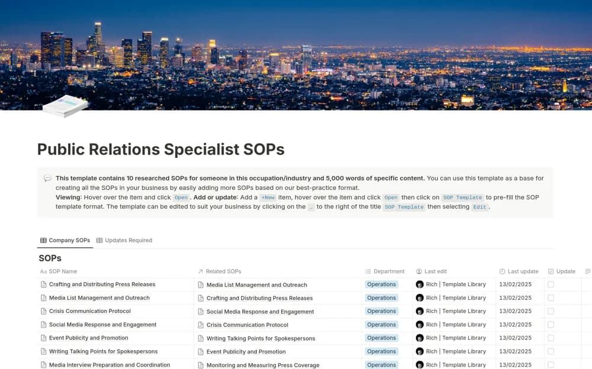
Task: Click the Public Relations Specialist SOPs title
Action: click(161, 150)
